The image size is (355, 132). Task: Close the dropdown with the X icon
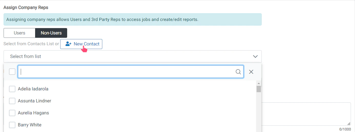pyautogui.click(x=251, y=72)
